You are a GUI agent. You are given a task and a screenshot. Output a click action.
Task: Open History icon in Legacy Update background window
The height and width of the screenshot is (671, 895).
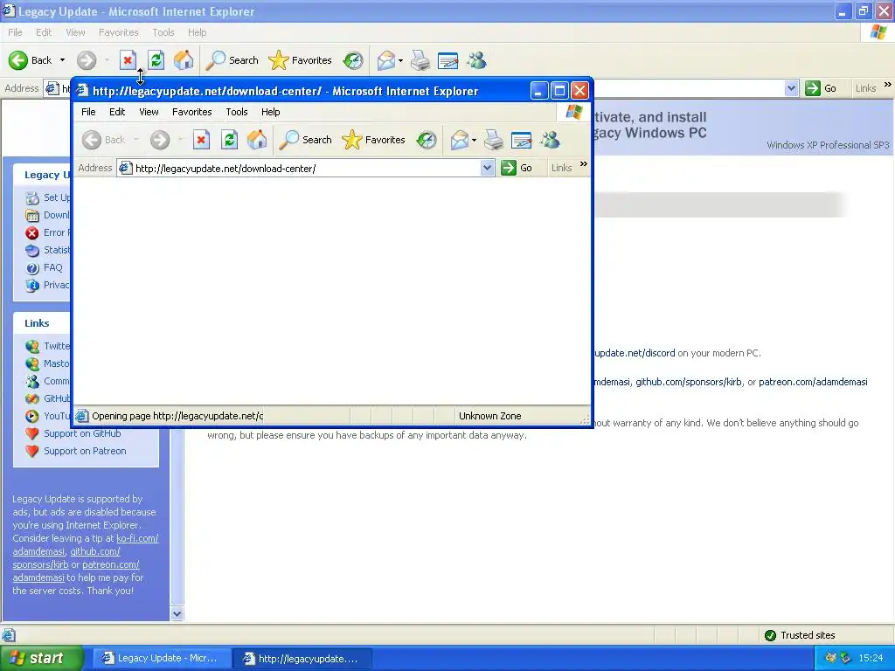(x=353, y=60)
